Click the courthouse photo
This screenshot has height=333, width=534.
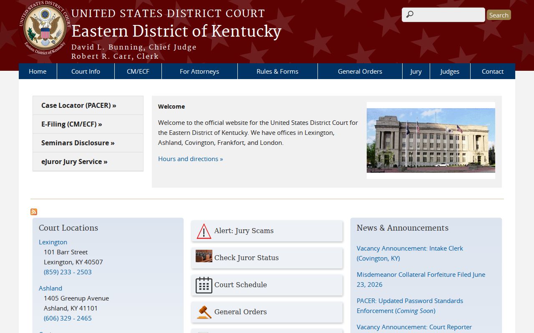pos(431,140)
